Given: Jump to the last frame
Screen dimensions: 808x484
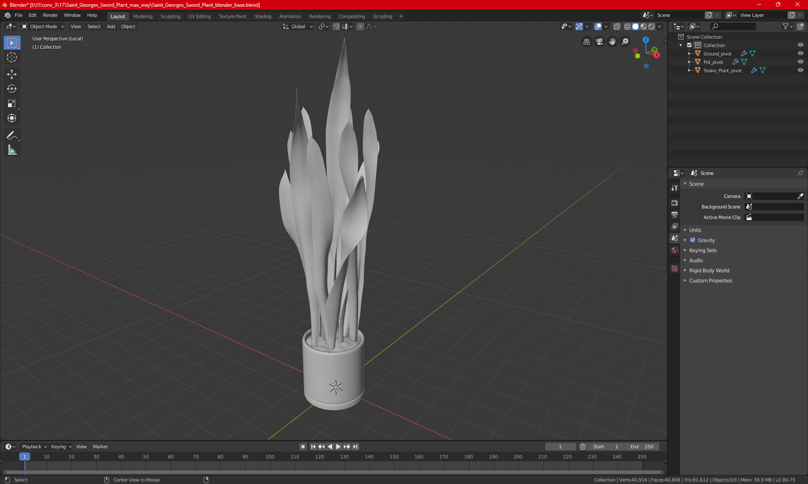Looking at the screenshot, I should point(356,447).
